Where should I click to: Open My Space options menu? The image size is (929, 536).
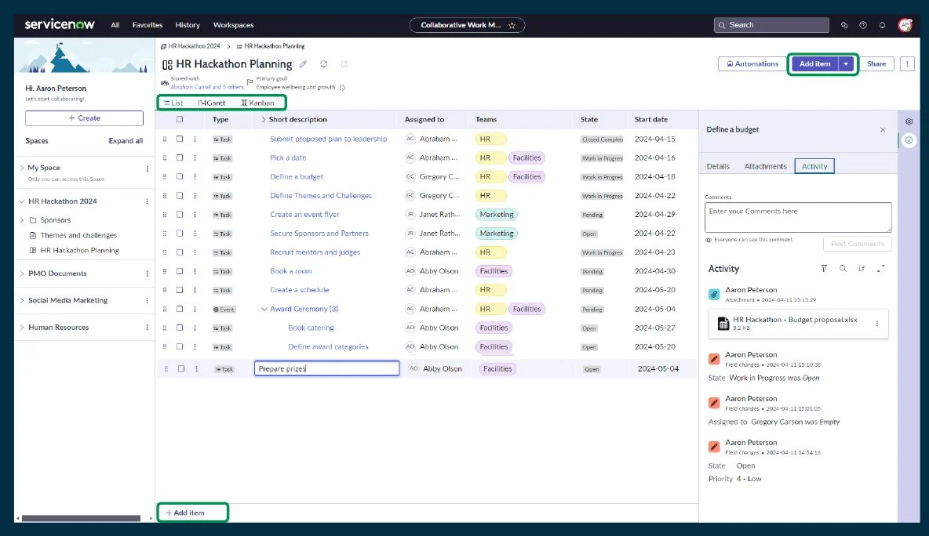click(x=148, y=168)
